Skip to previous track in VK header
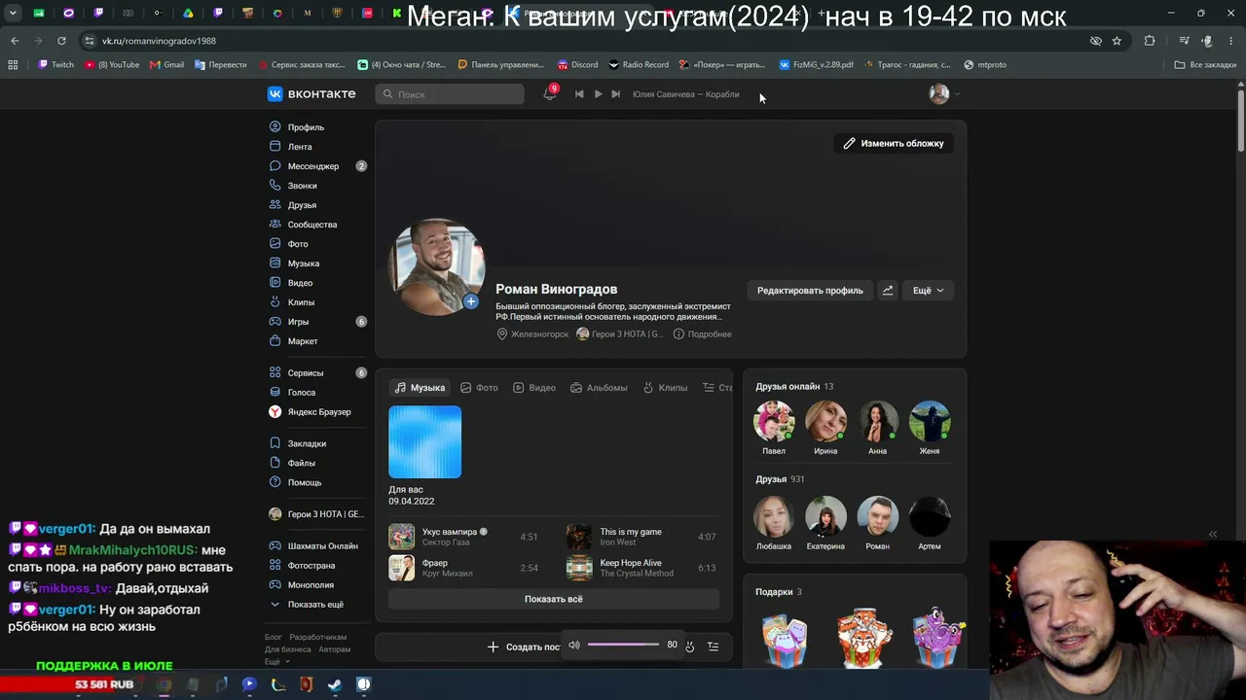Viewport: 1246px width, 700px height. [x=579, y=94]
